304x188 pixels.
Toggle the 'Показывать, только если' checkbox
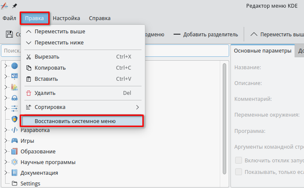coord(239,172)
